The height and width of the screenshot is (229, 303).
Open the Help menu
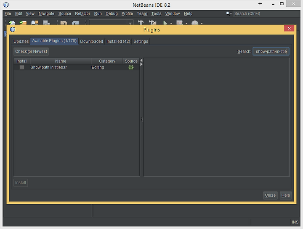click(188, 14)
